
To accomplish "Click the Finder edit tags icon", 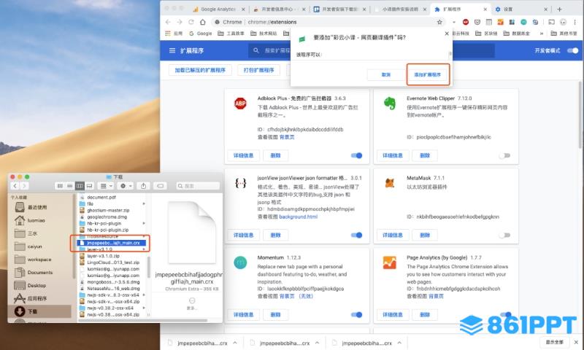I will [160, 186].
